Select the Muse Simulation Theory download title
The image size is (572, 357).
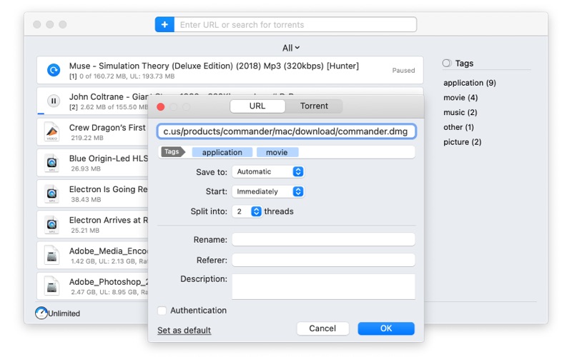click(214, 66)
